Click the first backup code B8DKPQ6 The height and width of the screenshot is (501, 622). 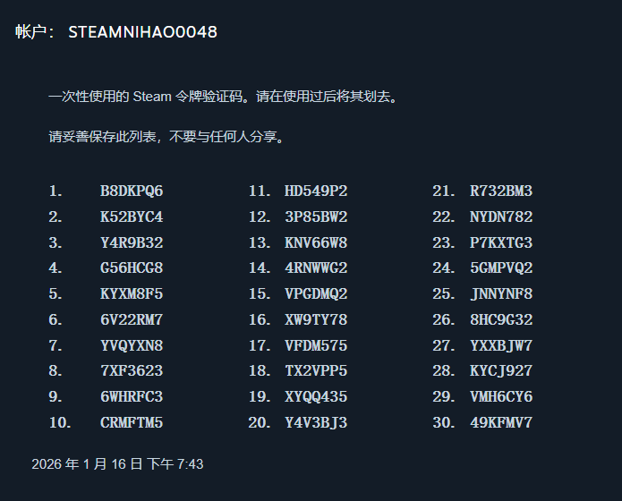pos(132,191)
